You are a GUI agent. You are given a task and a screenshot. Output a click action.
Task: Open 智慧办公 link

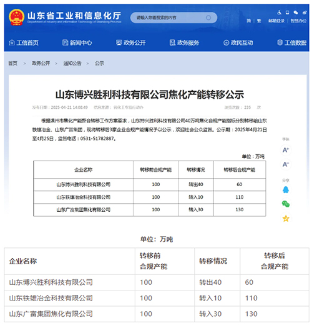[x=299, y=21]
